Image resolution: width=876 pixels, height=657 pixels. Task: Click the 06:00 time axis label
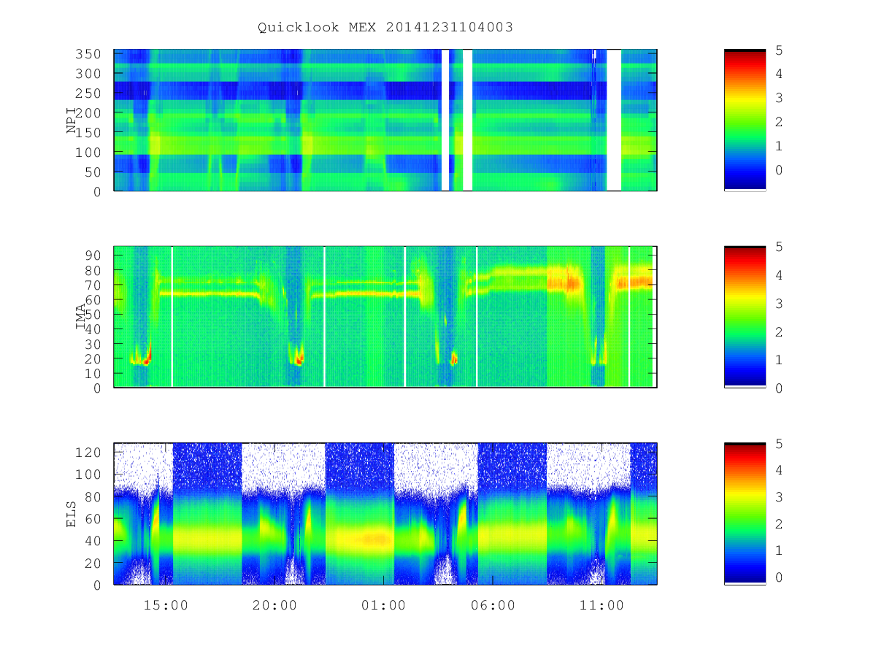pos(493,605)
